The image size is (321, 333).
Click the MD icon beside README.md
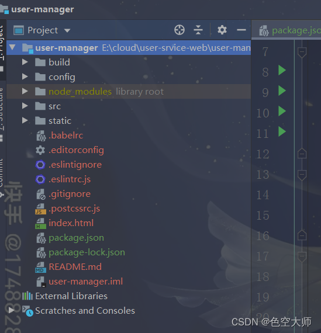pyautogui.click(x=40, y=267)
